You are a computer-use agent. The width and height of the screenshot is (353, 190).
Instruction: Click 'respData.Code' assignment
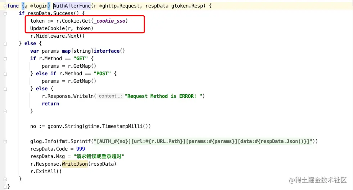click(49, 149)
